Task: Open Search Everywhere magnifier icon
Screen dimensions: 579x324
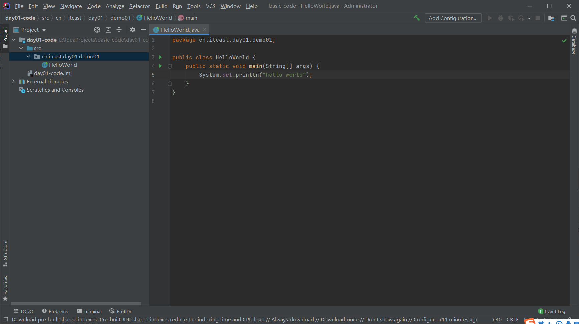Action: point(573,18)
